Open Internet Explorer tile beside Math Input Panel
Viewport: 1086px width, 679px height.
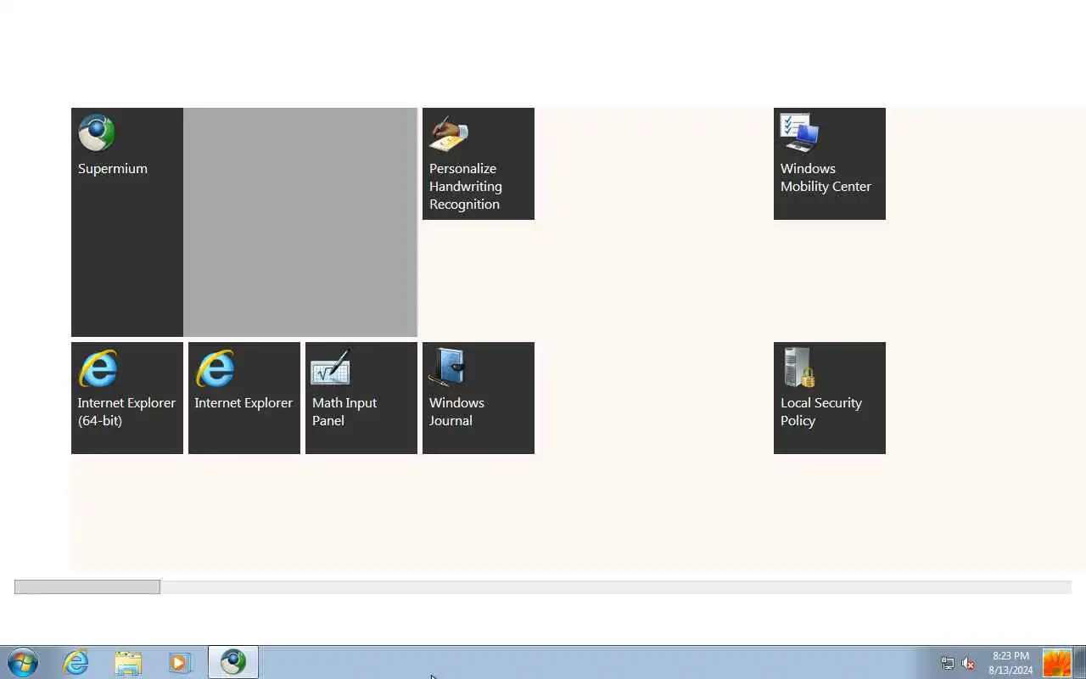(244, 398)
